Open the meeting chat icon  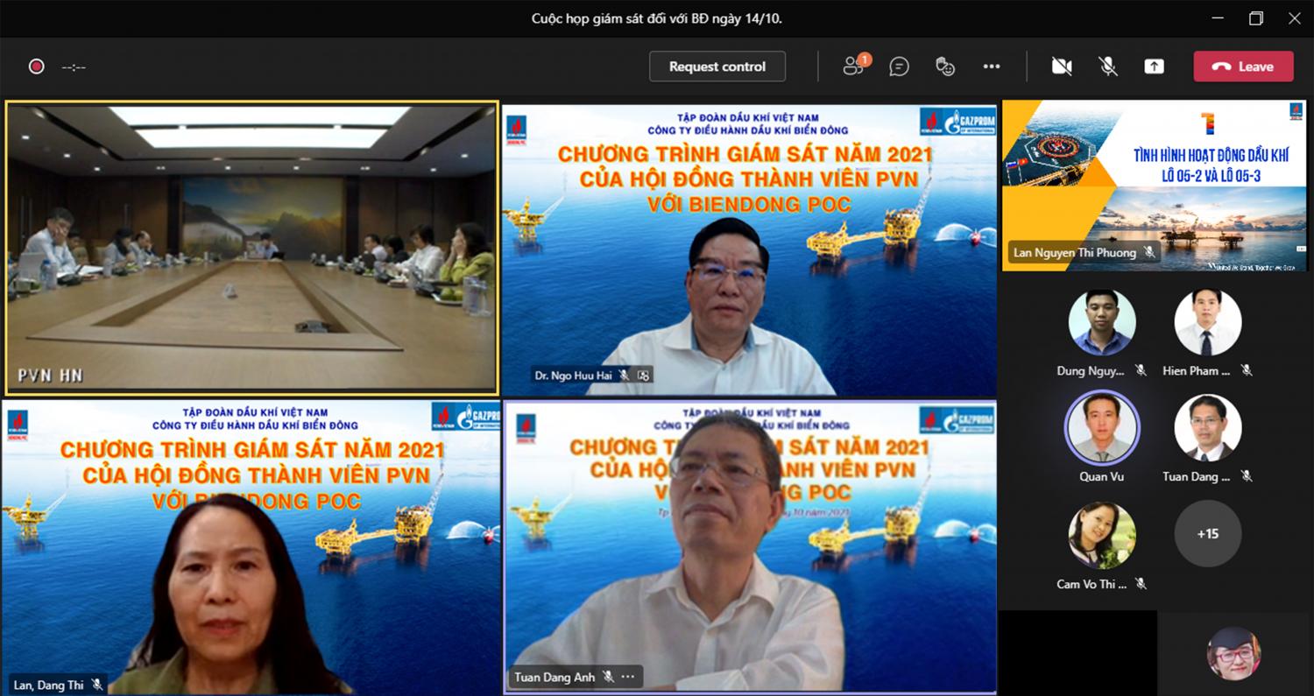(899, 67)
